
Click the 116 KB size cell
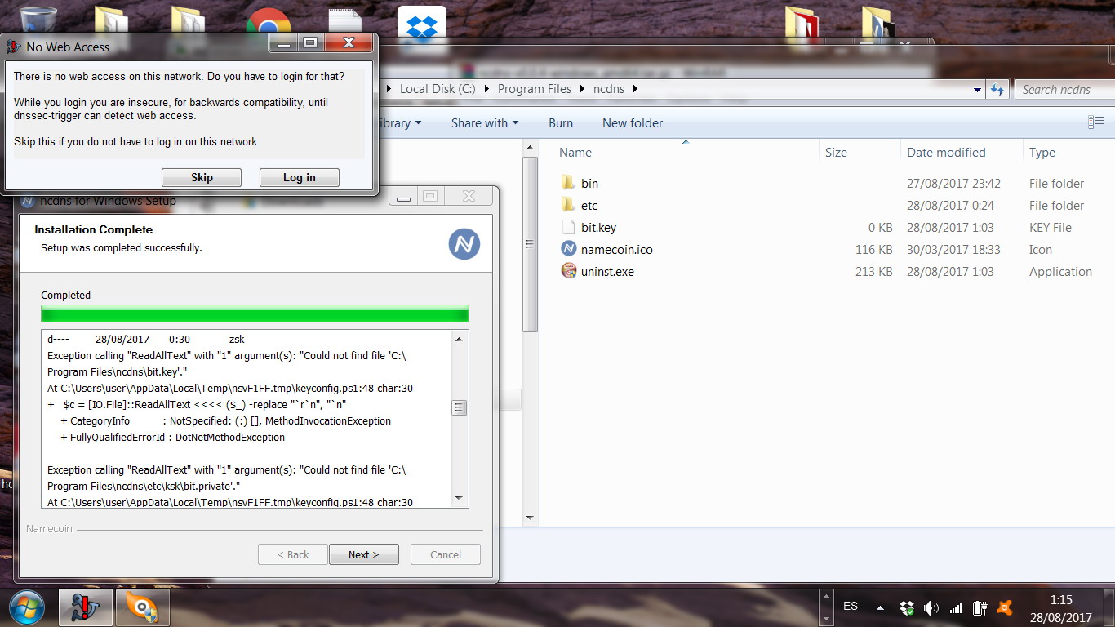tap(873, 250)
